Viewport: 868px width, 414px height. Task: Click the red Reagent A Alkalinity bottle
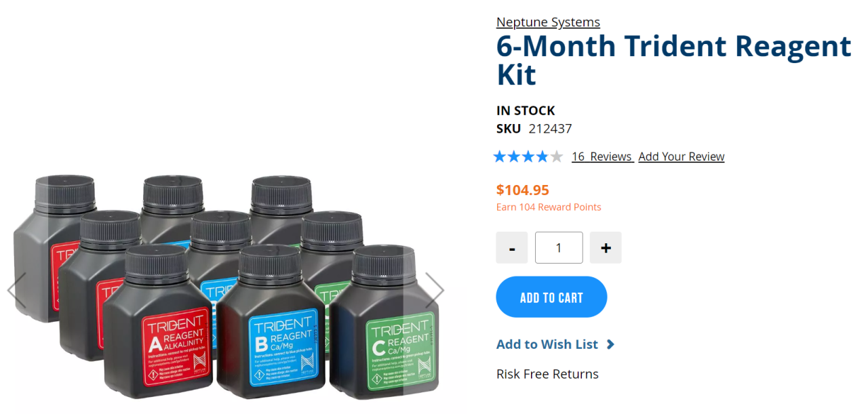point(157,322)
